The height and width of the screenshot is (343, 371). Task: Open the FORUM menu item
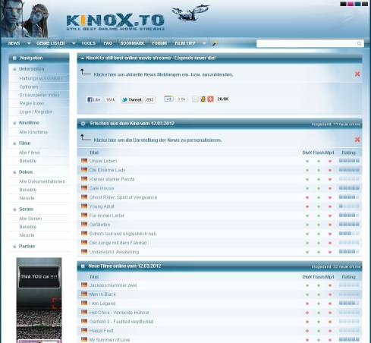(x=159, y=43)
